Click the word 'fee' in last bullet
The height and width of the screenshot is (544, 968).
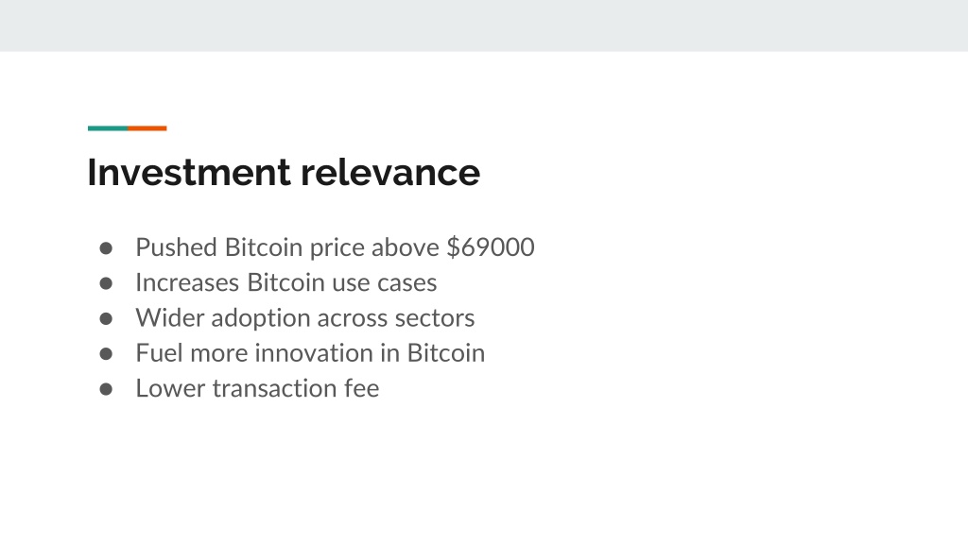[362, 388]
